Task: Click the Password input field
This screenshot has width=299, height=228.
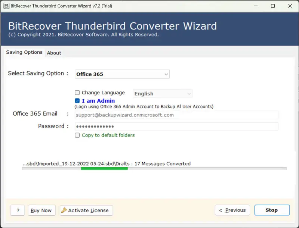Action: pos(176,127)
